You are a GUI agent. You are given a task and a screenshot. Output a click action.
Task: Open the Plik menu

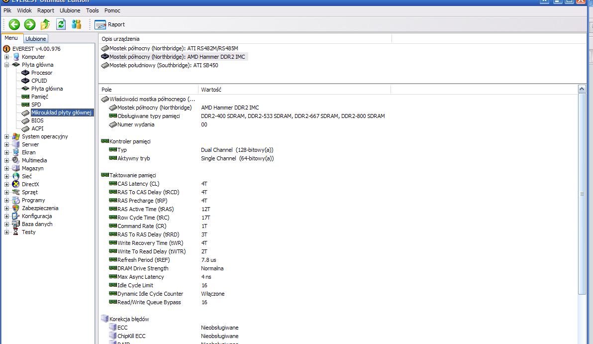(x=7, y=10)
